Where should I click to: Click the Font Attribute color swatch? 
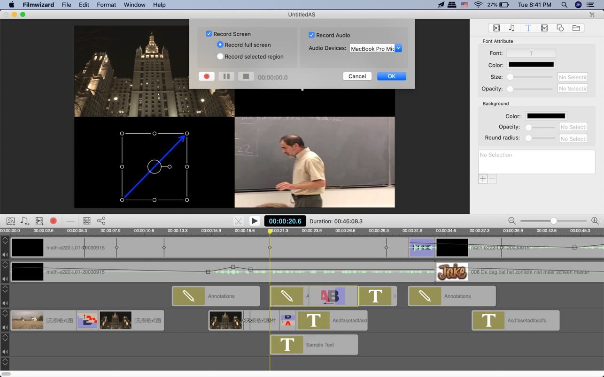click(x=531, y=65)
